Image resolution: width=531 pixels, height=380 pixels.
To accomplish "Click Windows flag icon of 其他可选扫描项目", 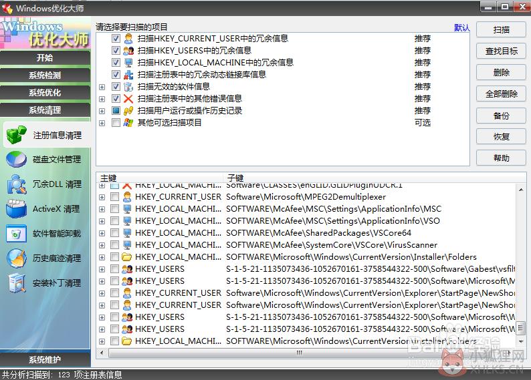I will 128,123.
